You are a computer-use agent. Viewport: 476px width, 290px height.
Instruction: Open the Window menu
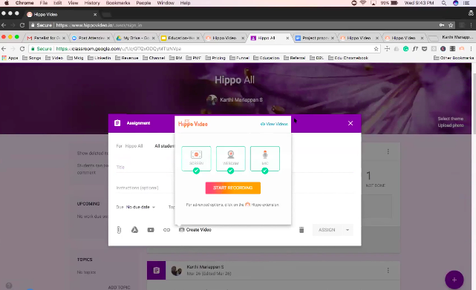pos(166,3)
